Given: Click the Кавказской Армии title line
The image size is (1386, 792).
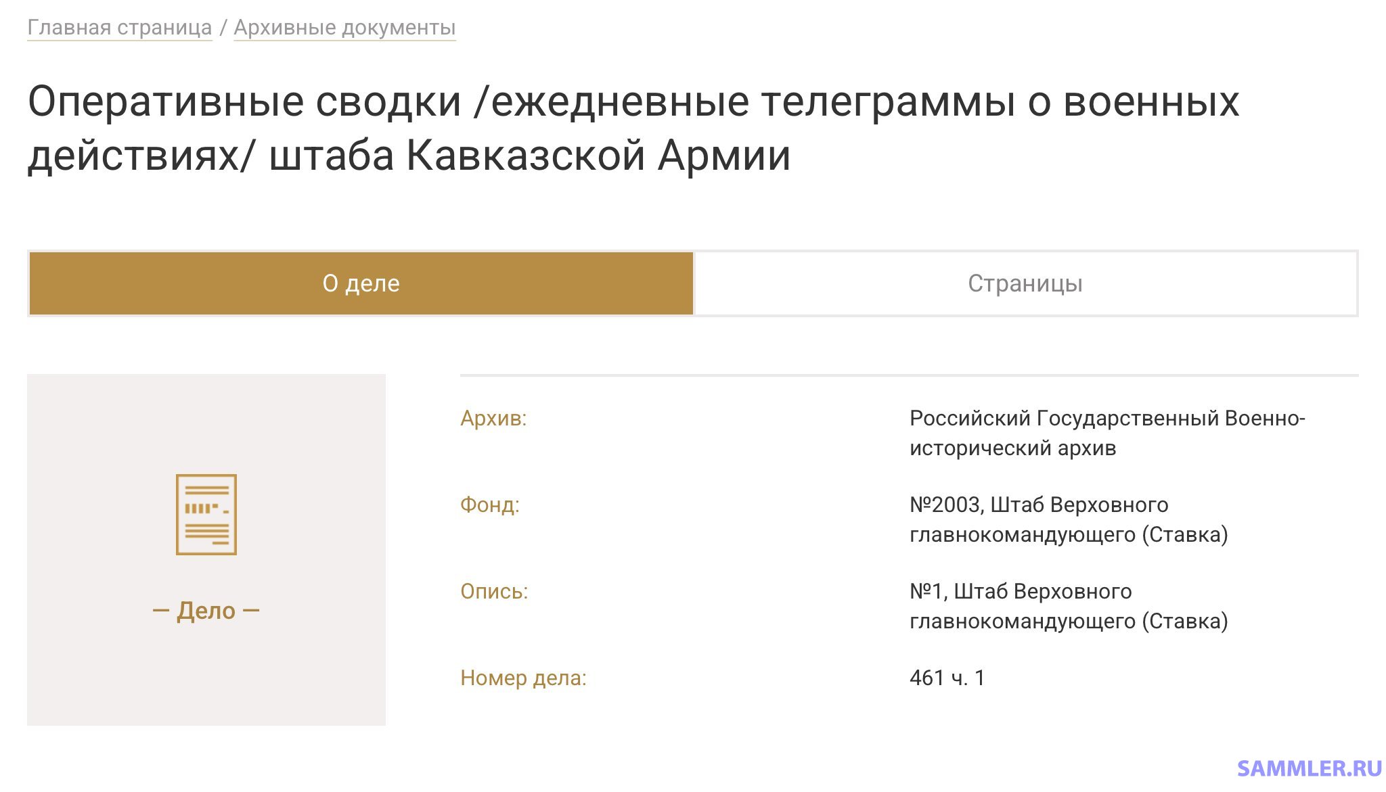Looking at the screenshot, I should (409, 156).
